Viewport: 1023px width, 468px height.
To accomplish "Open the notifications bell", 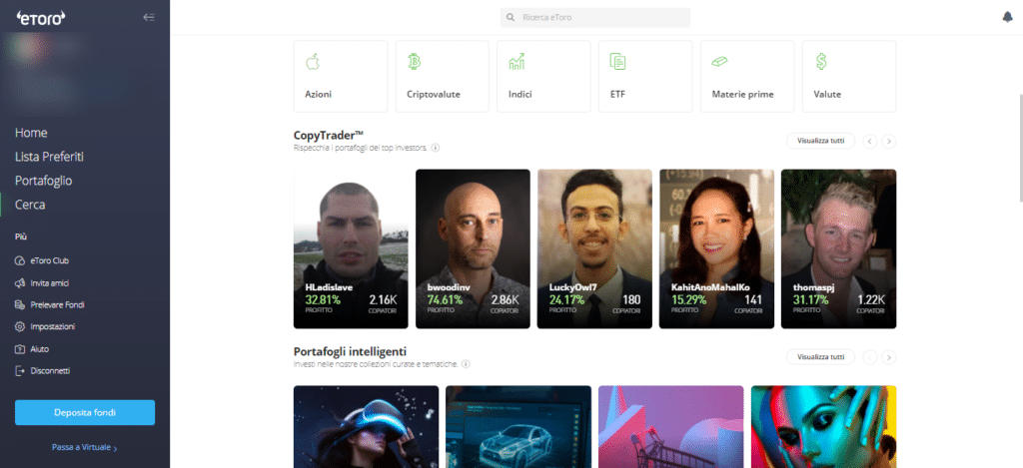I will [1007, 17].
